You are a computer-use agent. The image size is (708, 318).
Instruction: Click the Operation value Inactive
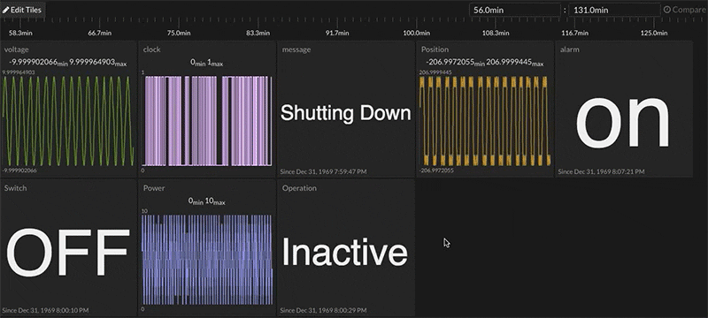click(345, 253)
